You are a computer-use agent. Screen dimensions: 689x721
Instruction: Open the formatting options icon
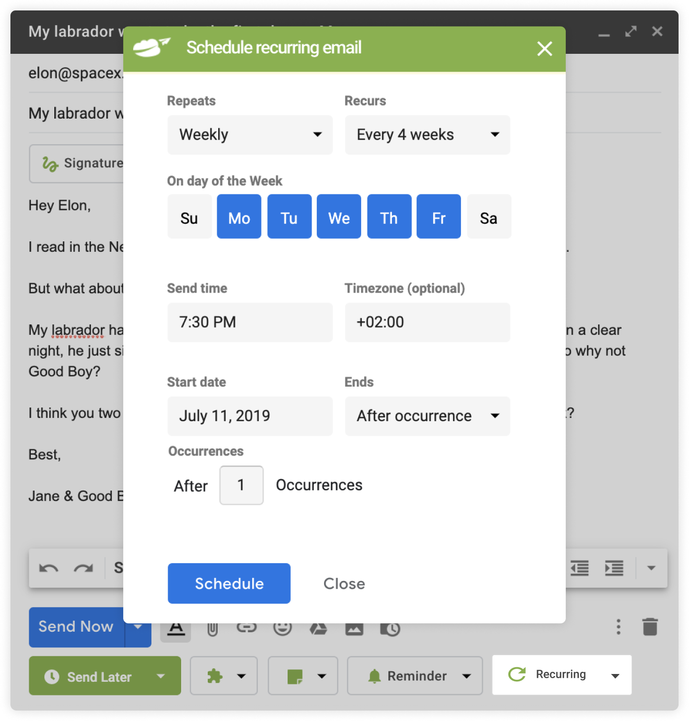point(175,627)
